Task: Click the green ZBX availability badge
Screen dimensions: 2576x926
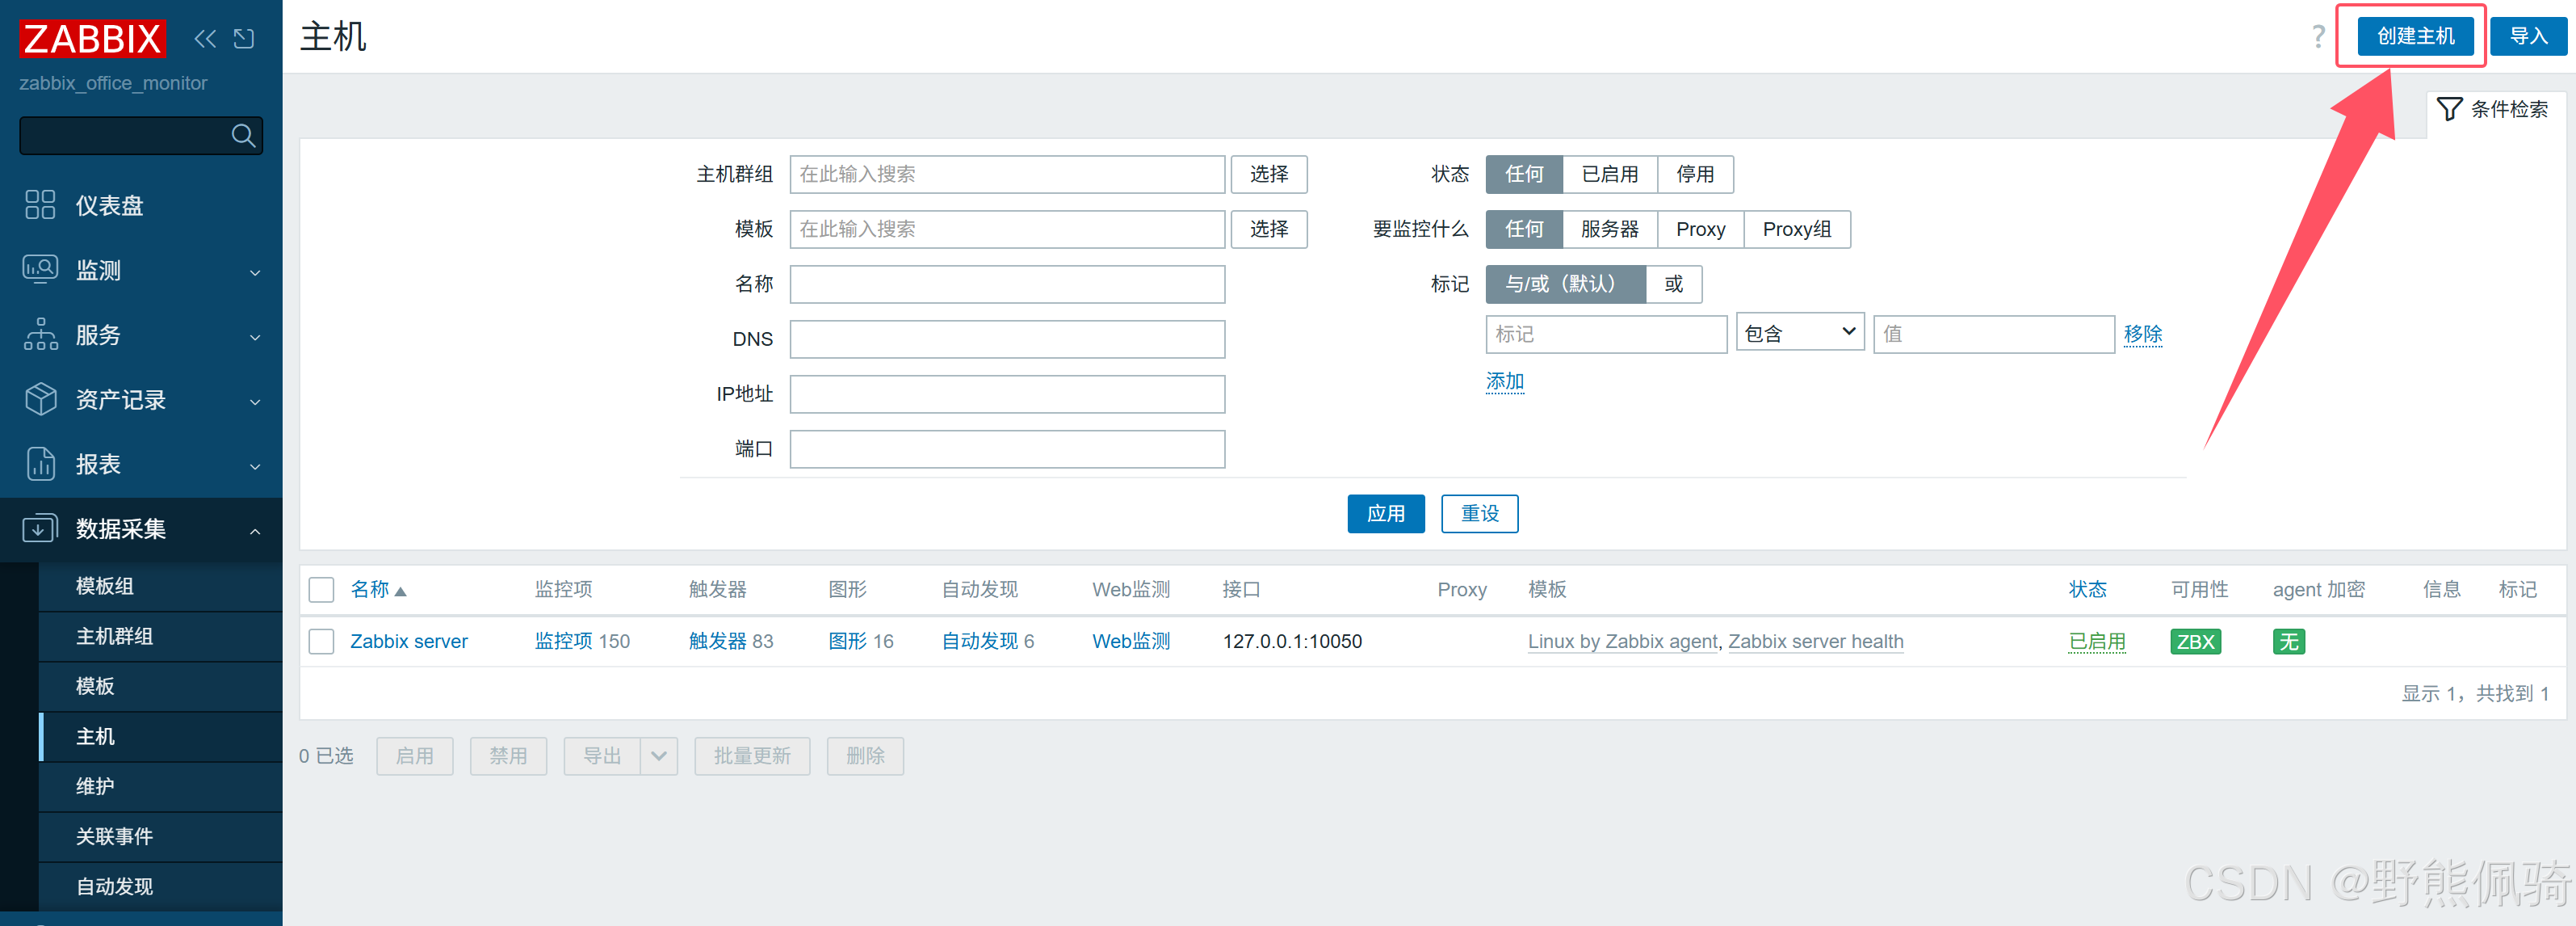Action: click(2195, 642)
